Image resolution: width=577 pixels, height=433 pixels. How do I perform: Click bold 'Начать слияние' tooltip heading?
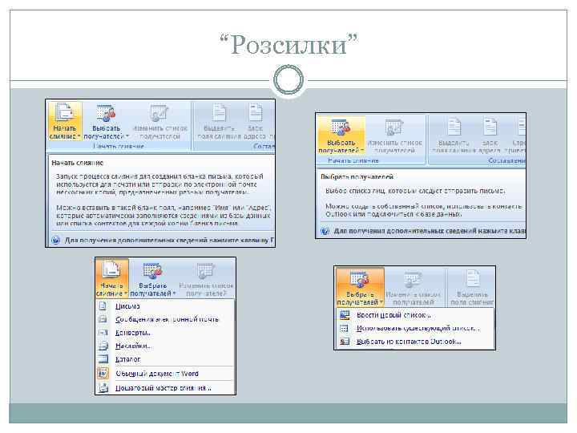point(77,163)
